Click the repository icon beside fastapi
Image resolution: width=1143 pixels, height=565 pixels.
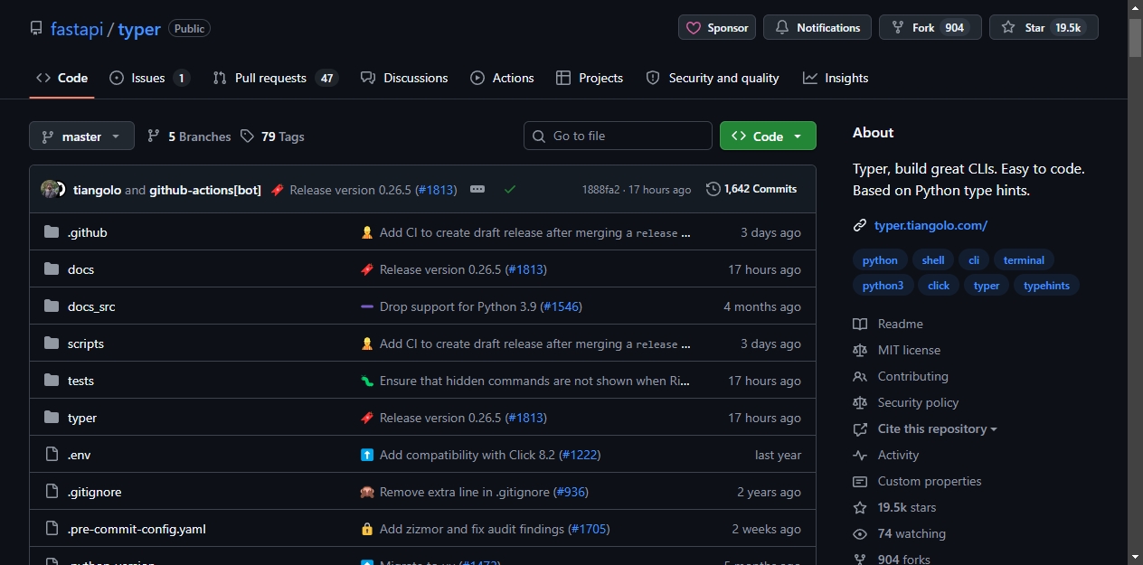coord(36,29)
